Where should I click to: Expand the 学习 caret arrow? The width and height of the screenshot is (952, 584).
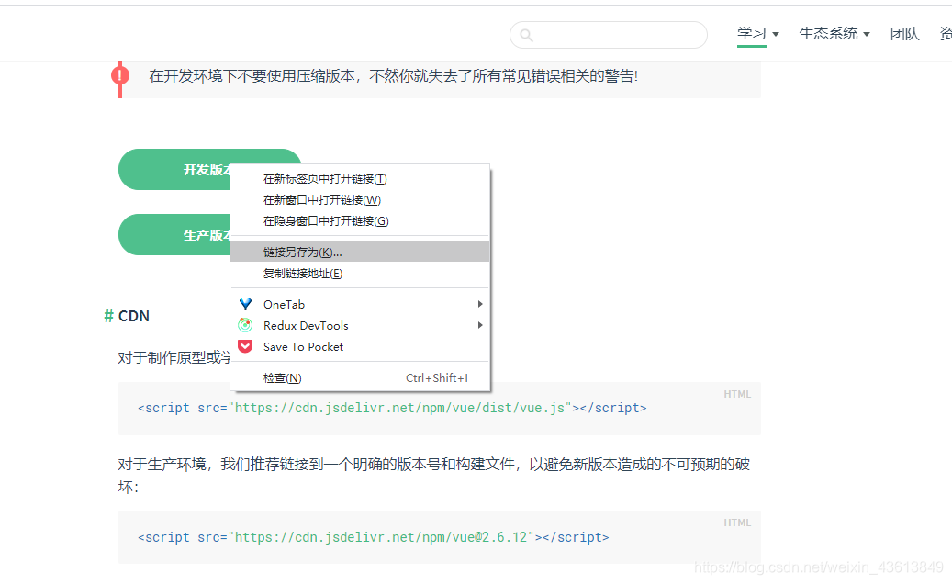click(776, 35)
